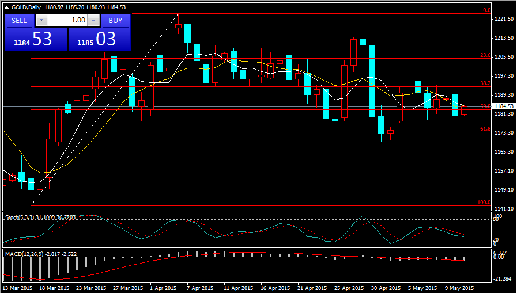The image size is (517, 294).
Task: Click the 1185 03 buy price tile
Action: [x=99, y=39]
